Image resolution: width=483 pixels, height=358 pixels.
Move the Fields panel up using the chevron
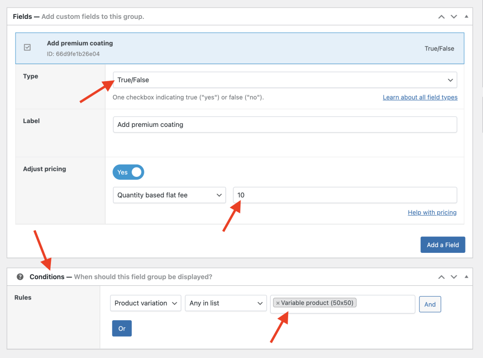(441, 17)
